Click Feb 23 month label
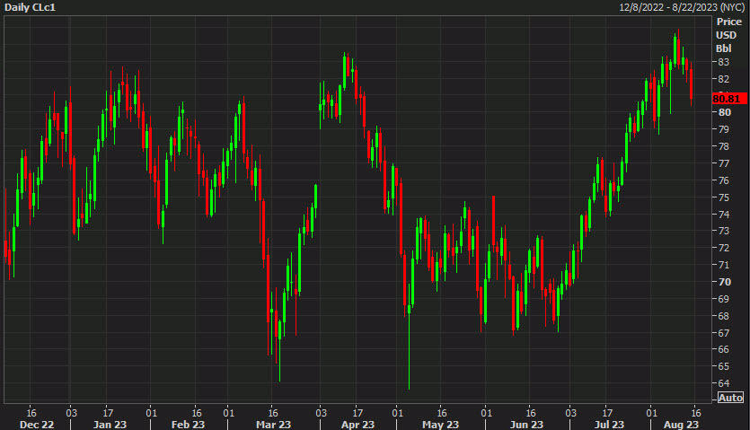 click(x=188, y=425)
